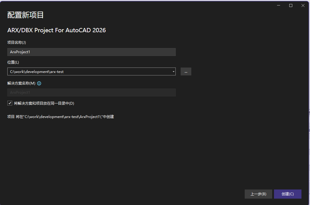Click the greyed-out 解决方案名称 field
Screen dimensions: 310x205
pos(91,92)
